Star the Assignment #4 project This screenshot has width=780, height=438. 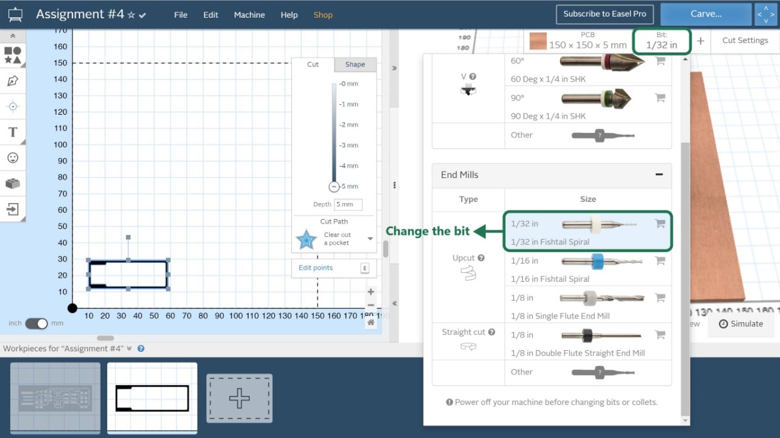click(132, 15)
